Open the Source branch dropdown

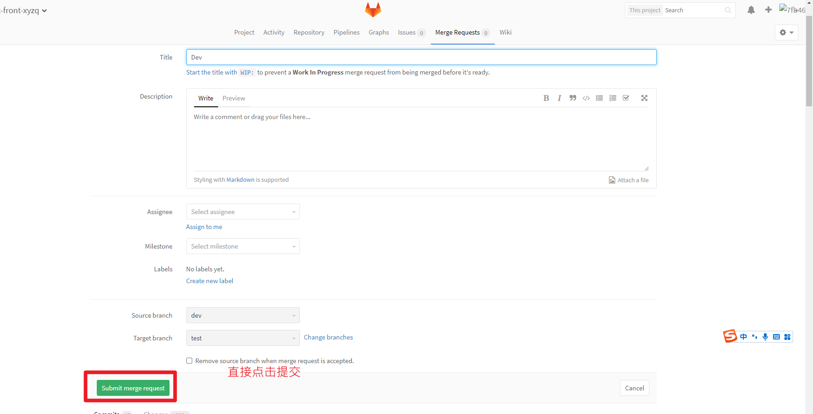[243, 315]
